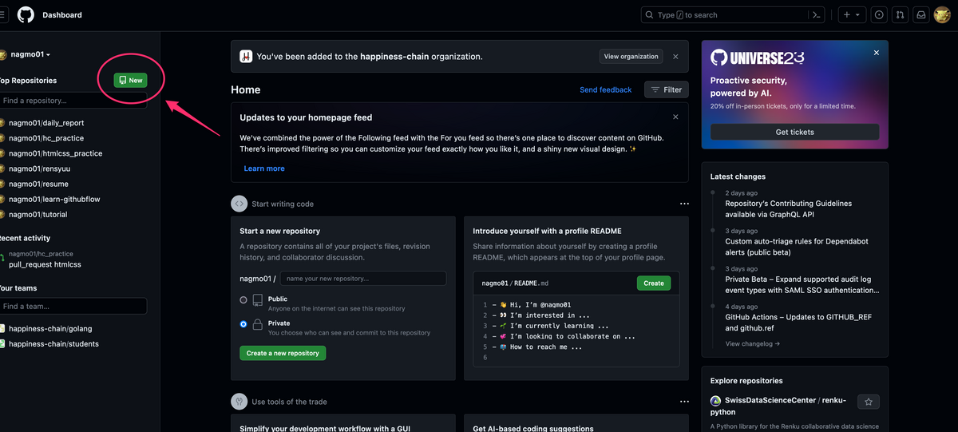Open the user profile avatar menu
958x432 pixels.
click(942, 14)
